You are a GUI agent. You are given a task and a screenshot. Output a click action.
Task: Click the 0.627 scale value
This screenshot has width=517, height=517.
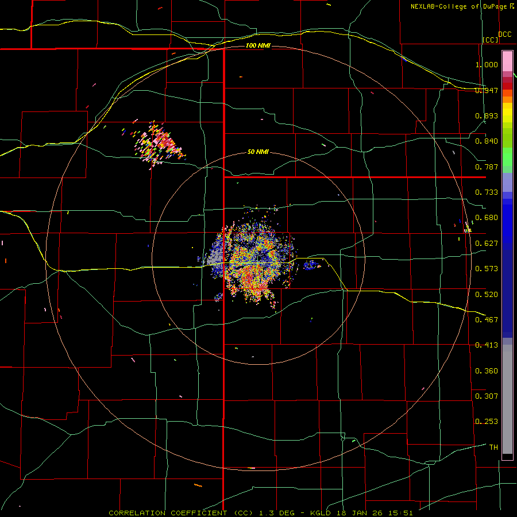click(487, 244)
